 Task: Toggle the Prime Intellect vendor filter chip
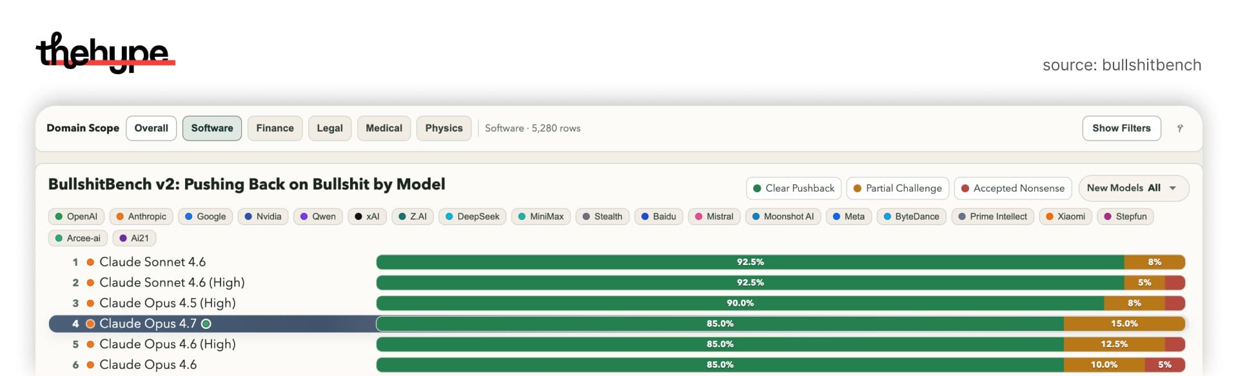coord(993,217)
